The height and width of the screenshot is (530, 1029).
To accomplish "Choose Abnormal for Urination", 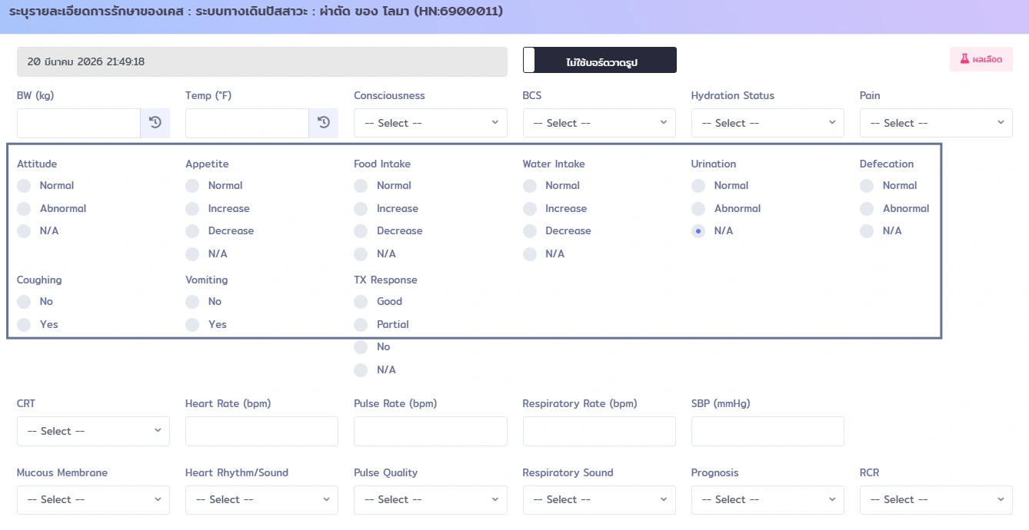I will click(698, 209).
